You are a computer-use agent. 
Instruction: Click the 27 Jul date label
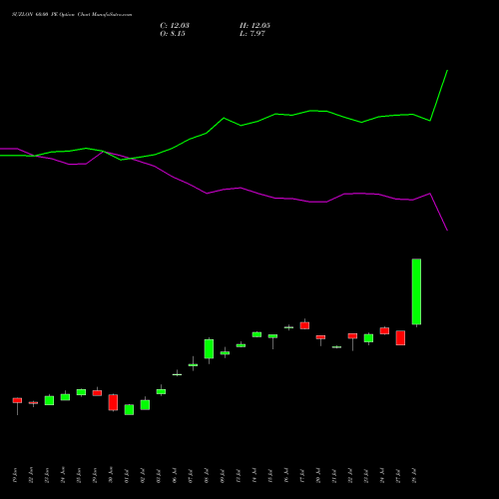(x=398, y=476)
